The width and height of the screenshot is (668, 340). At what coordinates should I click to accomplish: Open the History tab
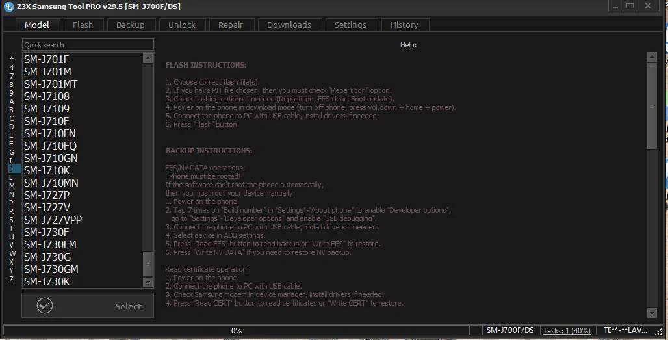(404, 25)
